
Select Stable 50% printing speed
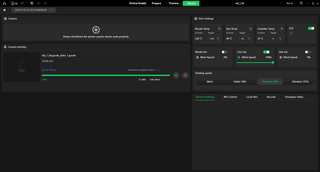(x=240, y=82)
